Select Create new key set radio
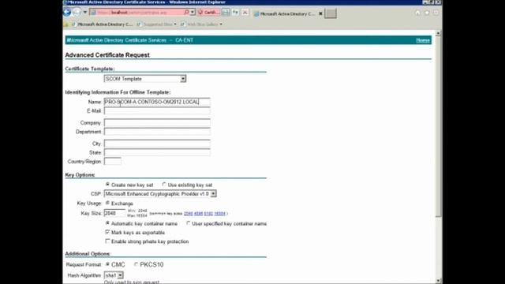 (107, 185)
